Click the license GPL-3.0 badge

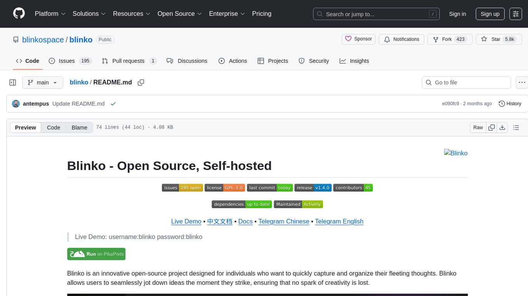click(x=225, y=188)
